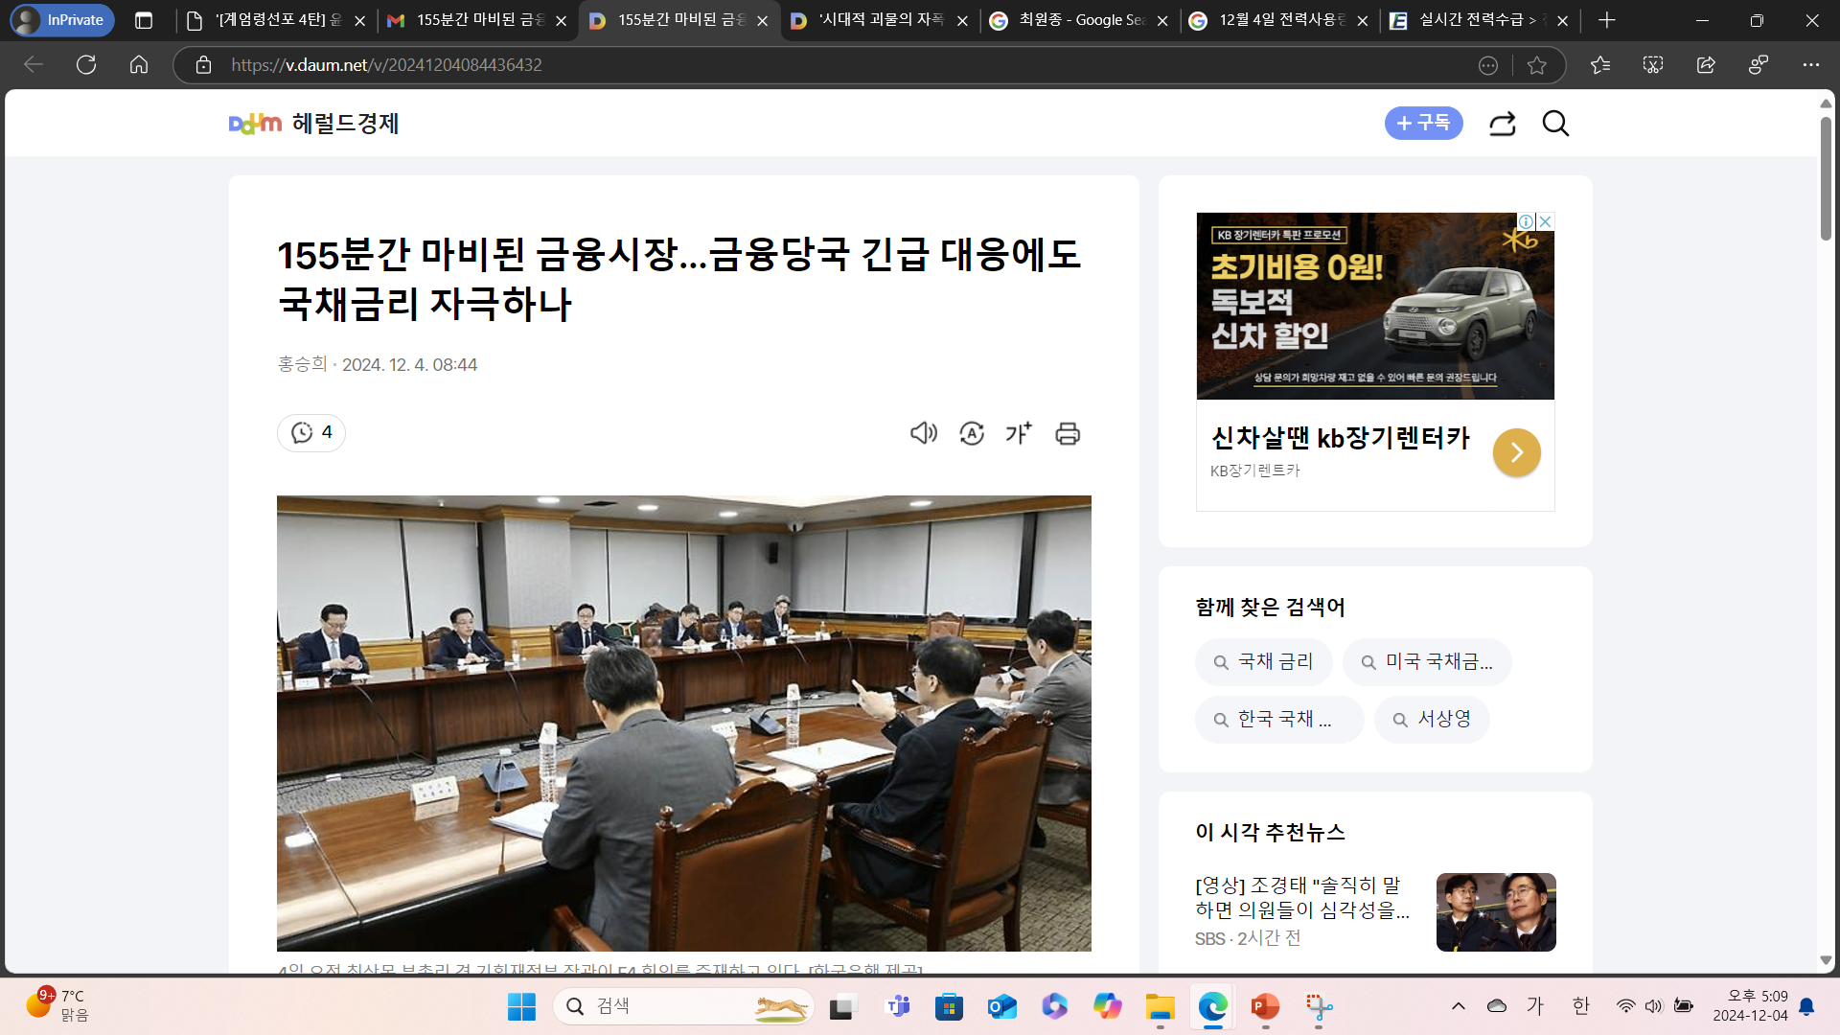Open the Daum search magnifier icon

pos(1554,124)
